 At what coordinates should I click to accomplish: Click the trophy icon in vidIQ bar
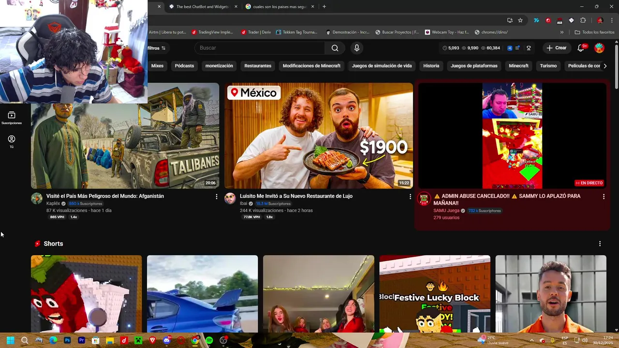click(529, 48)
